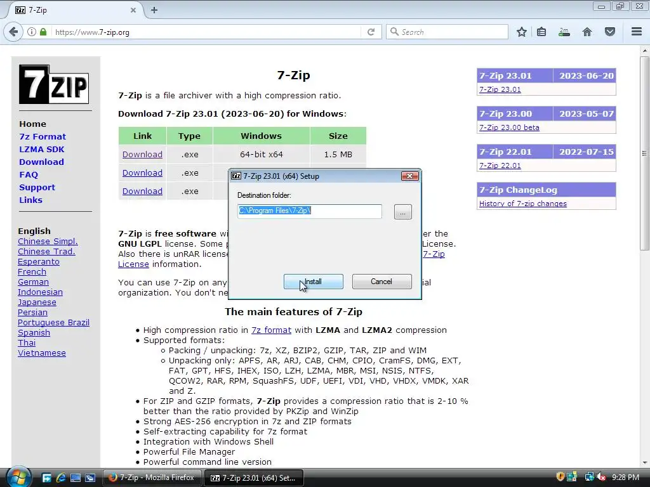Click the 7-Zip logo image
Viewport: 650px width, 487px height.
pos(54,84)
